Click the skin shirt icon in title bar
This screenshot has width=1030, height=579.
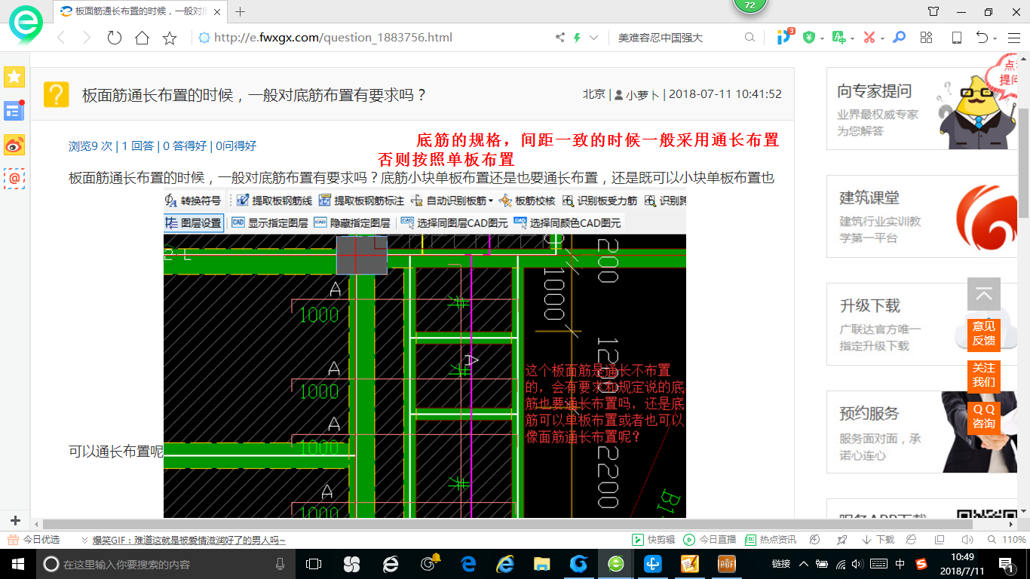point(933,11)
